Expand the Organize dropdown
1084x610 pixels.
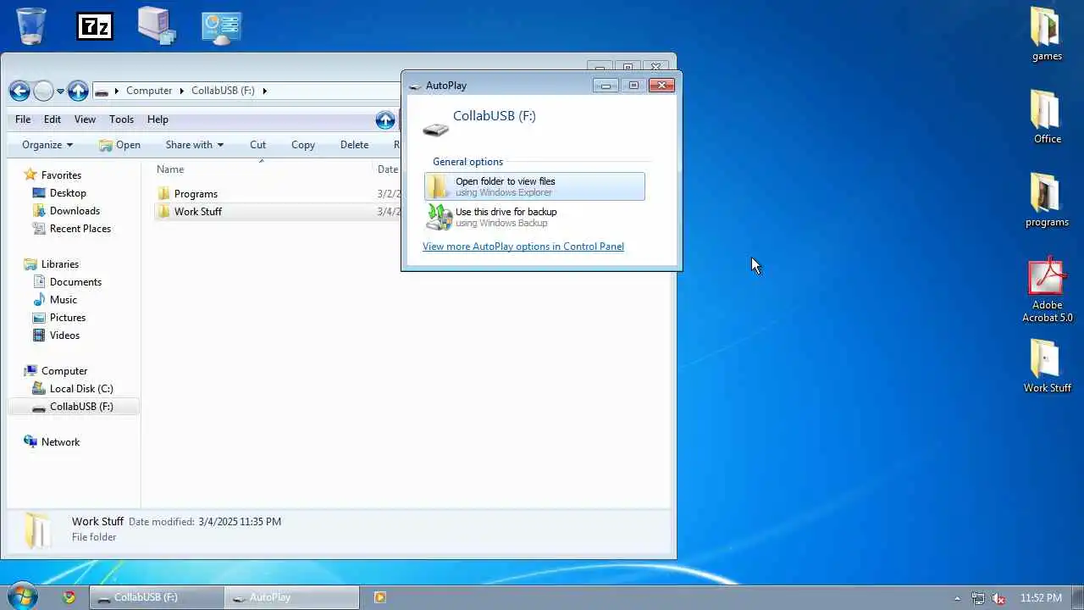click(x=47, y=145)
